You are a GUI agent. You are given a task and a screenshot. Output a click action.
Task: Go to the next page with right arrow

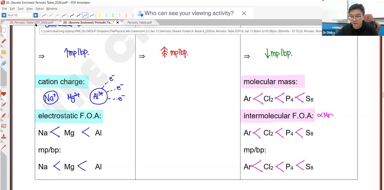point(35,15)
